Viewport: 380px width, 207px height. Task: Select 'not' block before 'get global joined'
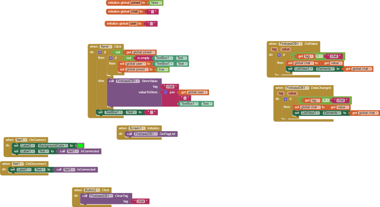118,52
